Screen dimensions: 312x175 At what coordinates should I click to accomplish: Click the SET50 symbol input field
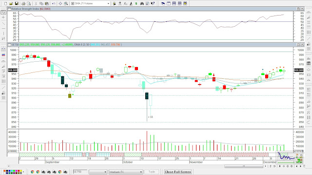click(80, 172)
